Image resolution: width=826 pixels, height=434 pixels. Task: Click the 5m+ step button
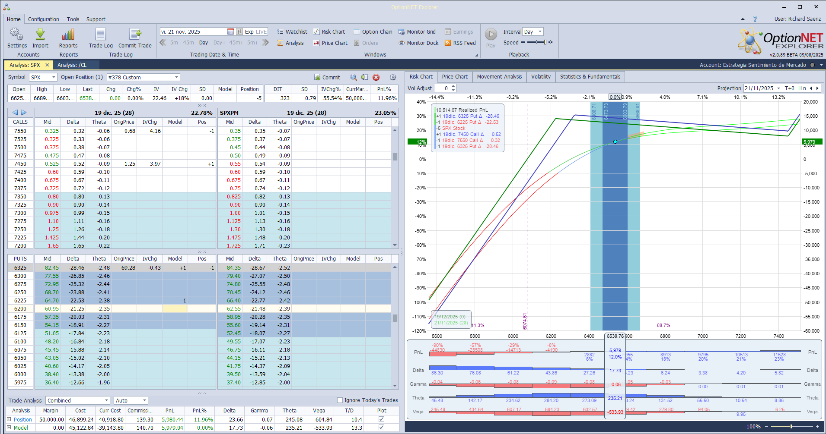coord(253,43)
